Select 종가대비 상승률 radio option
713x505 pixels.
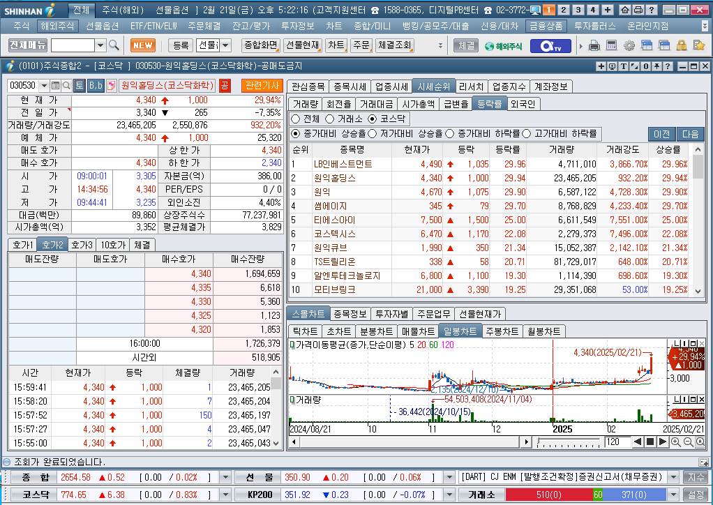click(x=296, y=134)
